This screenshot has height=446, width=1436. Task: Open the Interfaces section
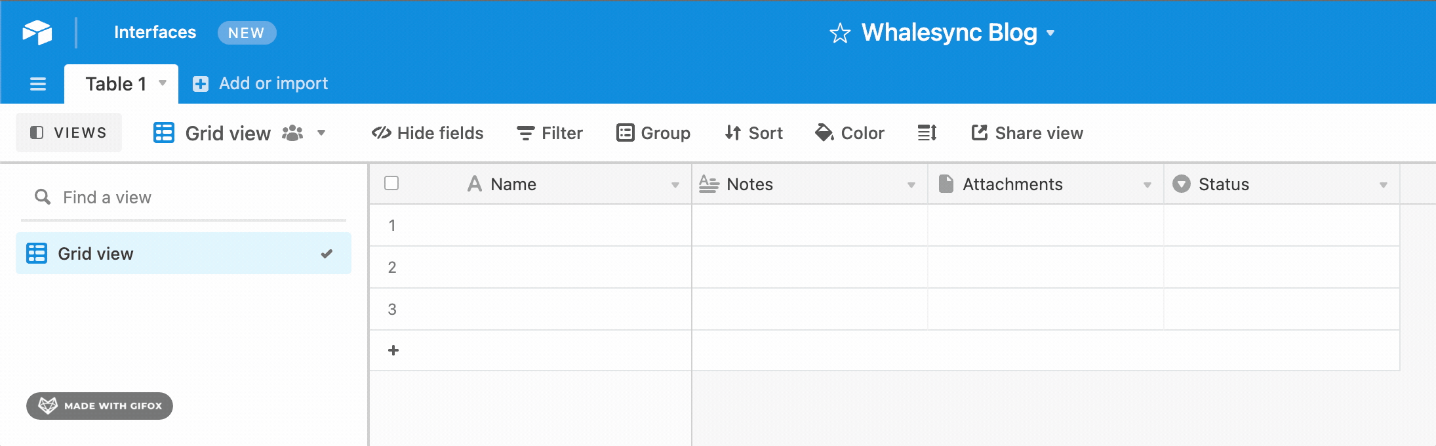coord(155,32)
